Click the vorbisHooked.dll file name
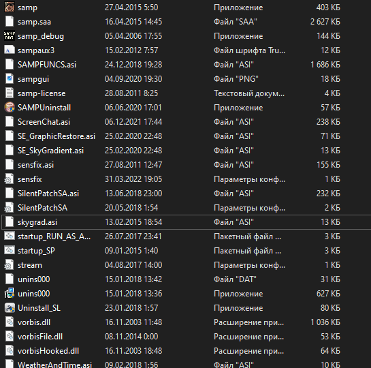The height and width of the screenshot is (368, 371). pos(48,351)
